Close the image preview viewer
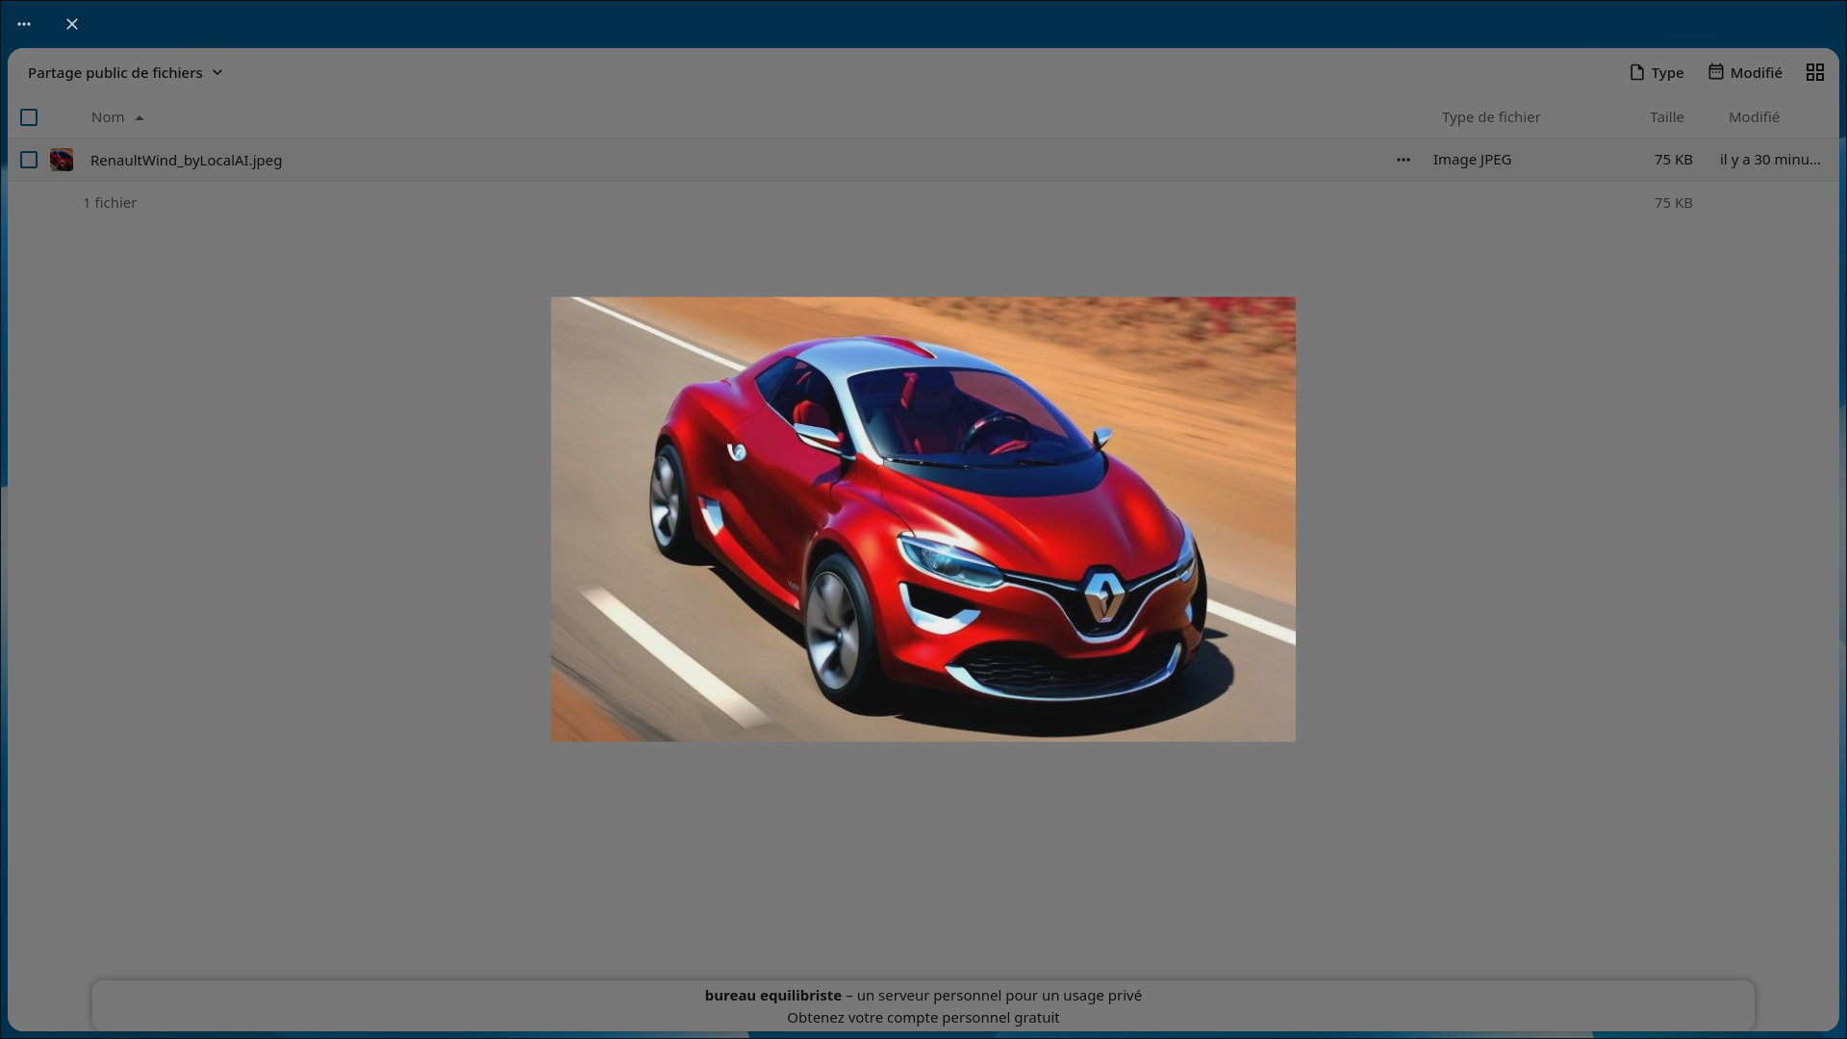 coord(72,24)
